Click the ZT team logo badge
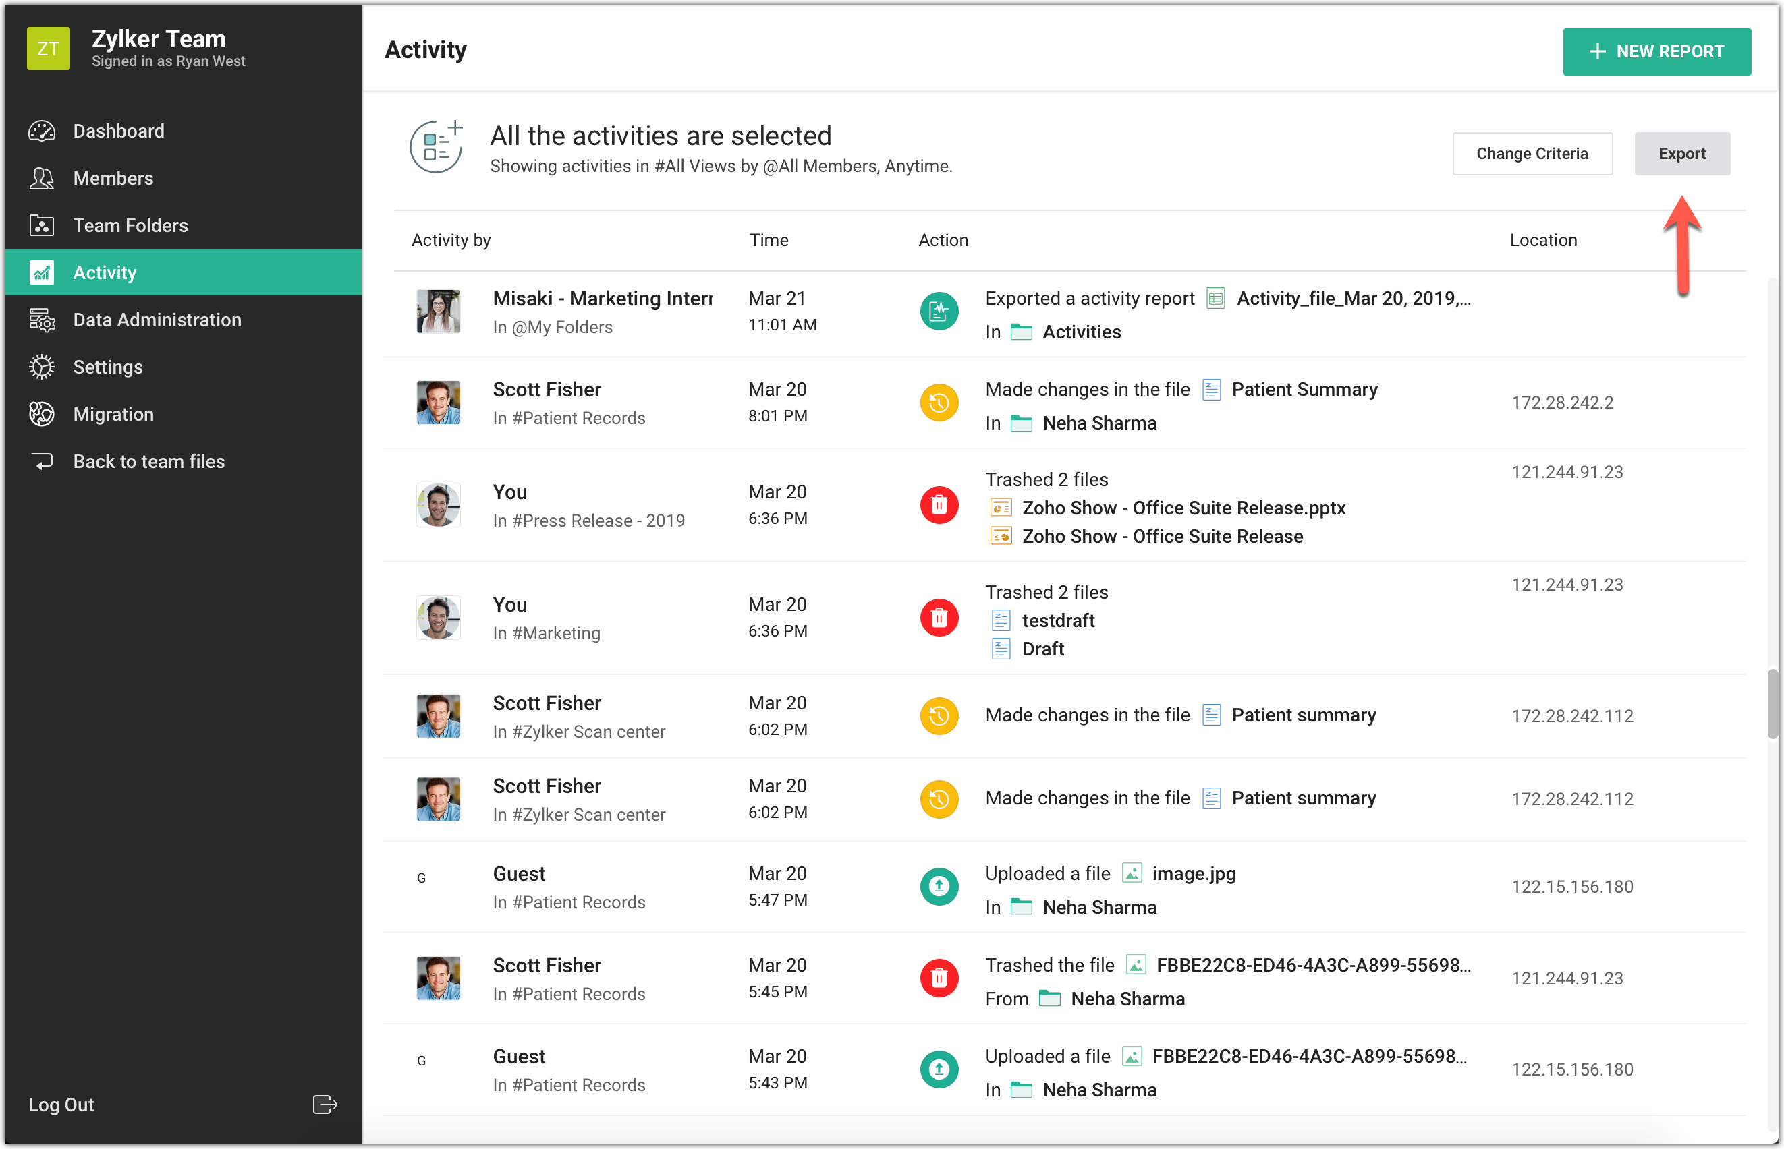 tap(49, 49)
